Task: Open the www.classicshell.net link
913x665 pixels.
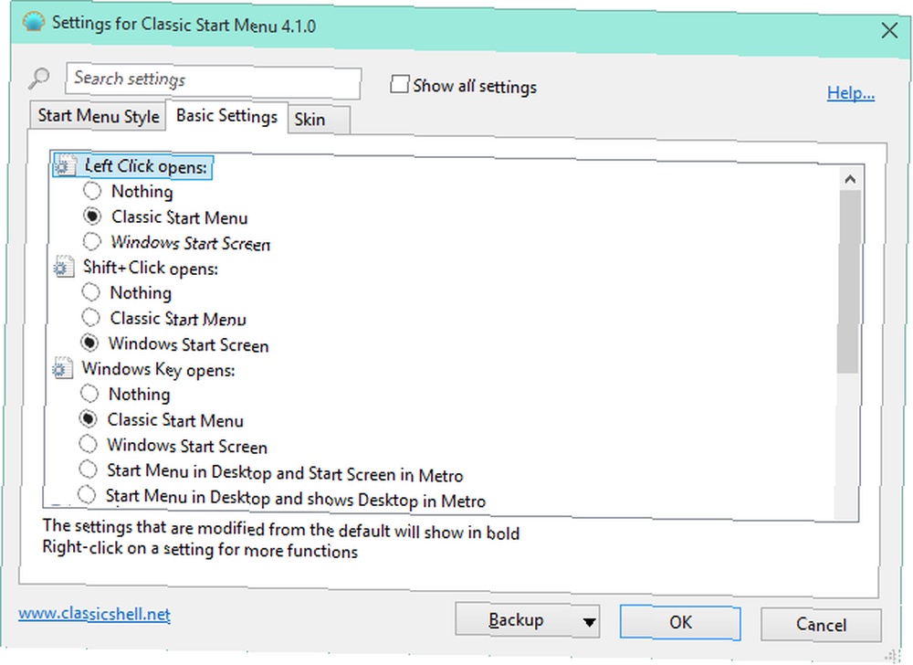Action: pos(94,614)
